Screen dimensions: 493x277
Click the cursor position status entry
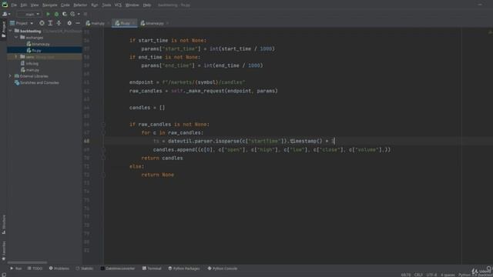click(406, 275)
